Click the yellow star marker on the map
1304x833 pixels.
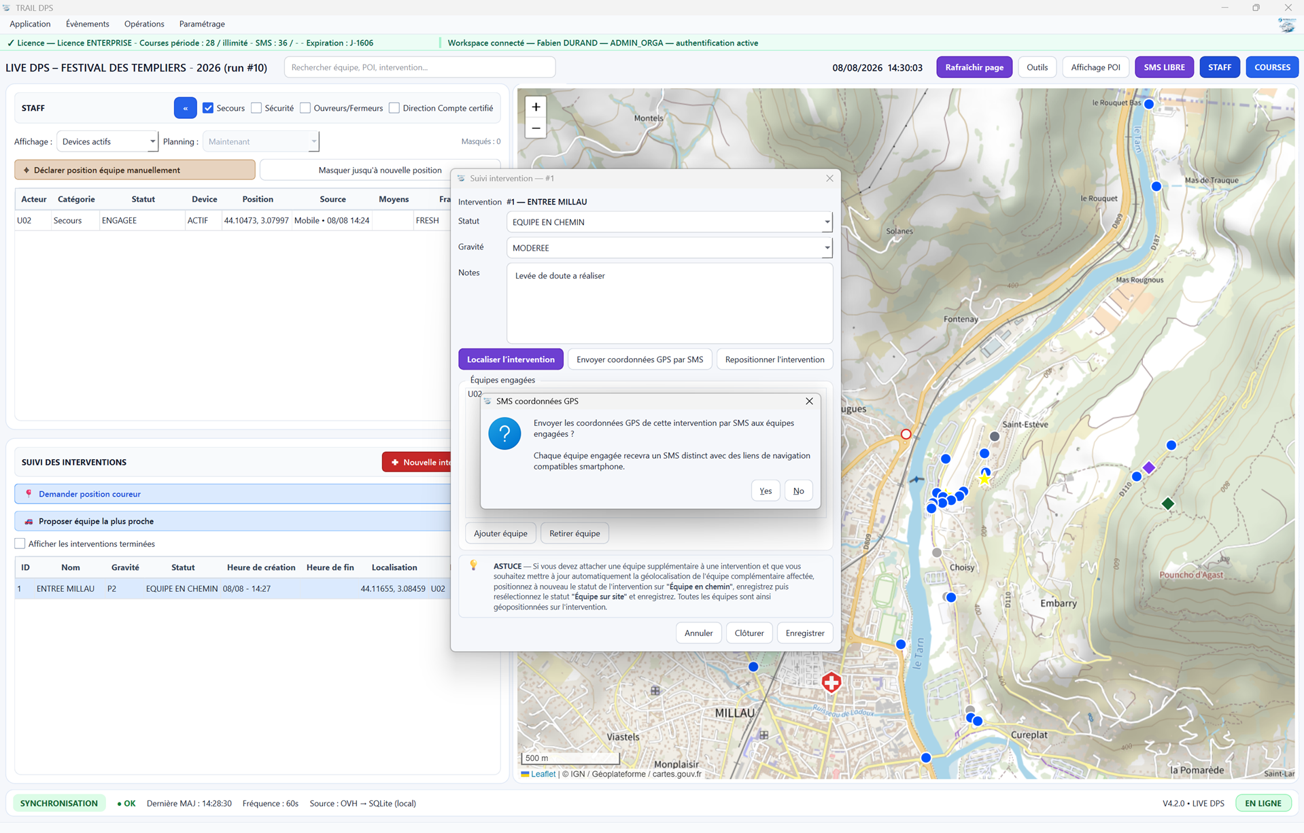coord(984,479)
